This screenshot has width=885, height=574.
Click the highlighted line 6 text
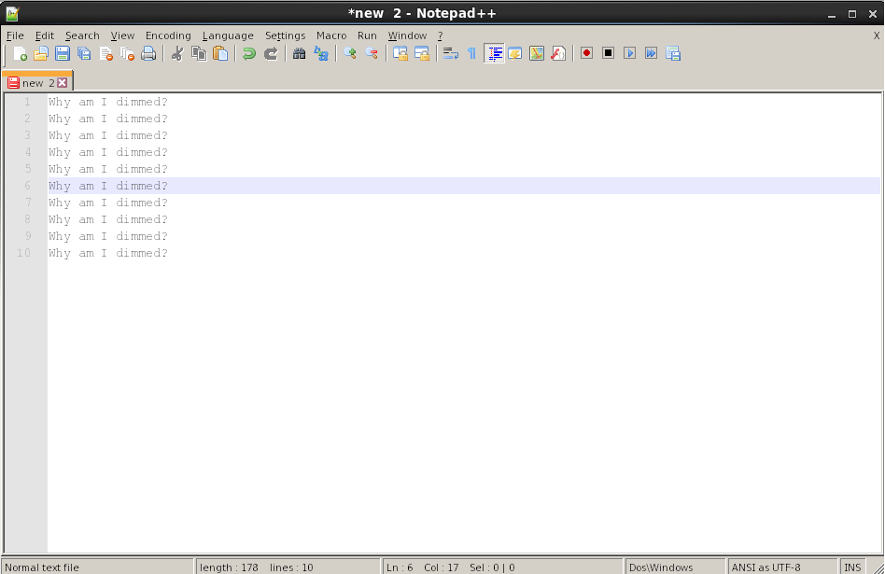point(107,186)
